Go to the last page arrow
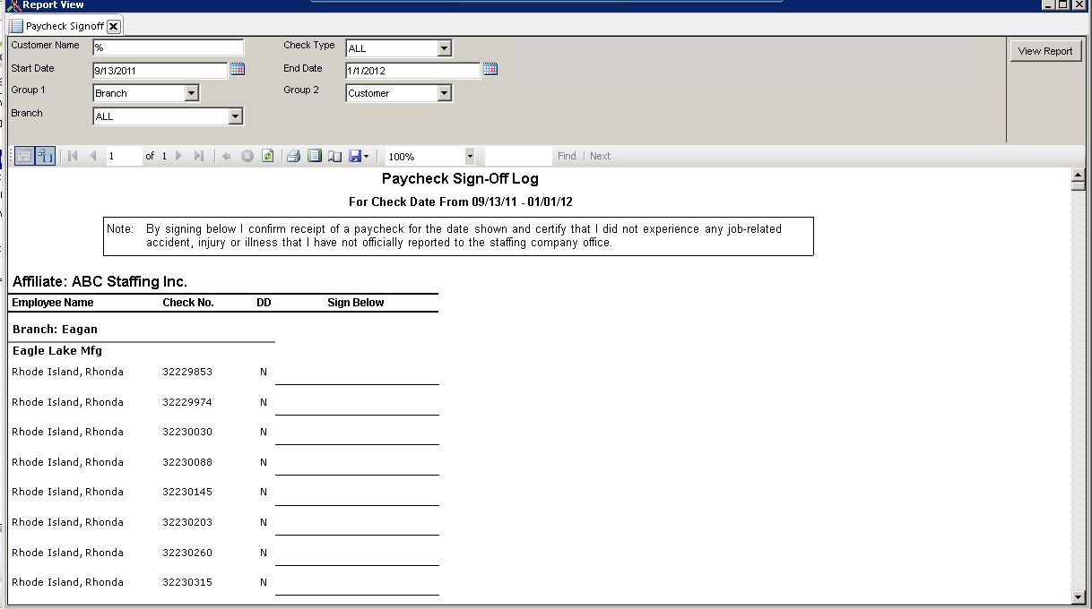 [x=199, y=156]
